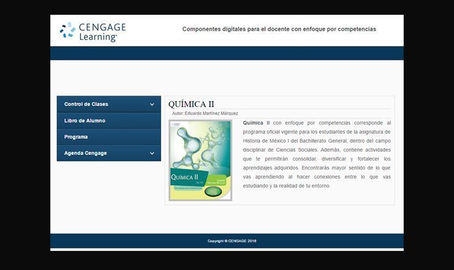The image size is (454, 270).
Task: Click the Cengage Learning logo
Action: [93, 32]
